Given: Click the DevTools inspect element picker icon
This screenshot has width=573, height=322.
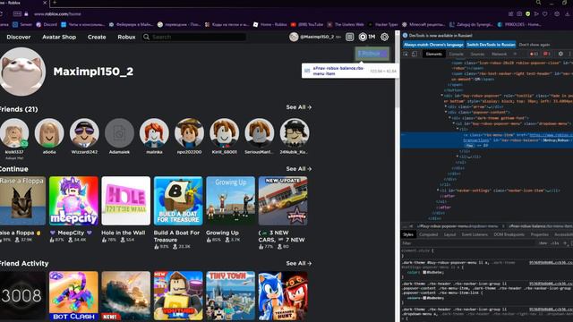Looking at the screenshot, I should [x=406, y=54].
